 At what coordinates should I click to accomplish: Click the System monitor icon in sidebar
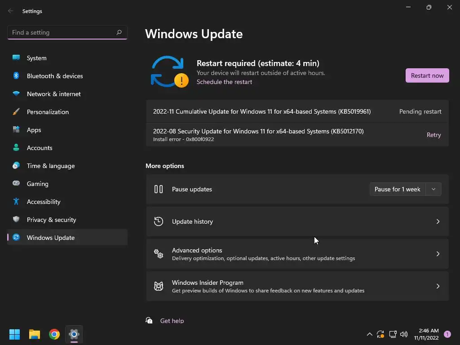[x=16, y=57]
